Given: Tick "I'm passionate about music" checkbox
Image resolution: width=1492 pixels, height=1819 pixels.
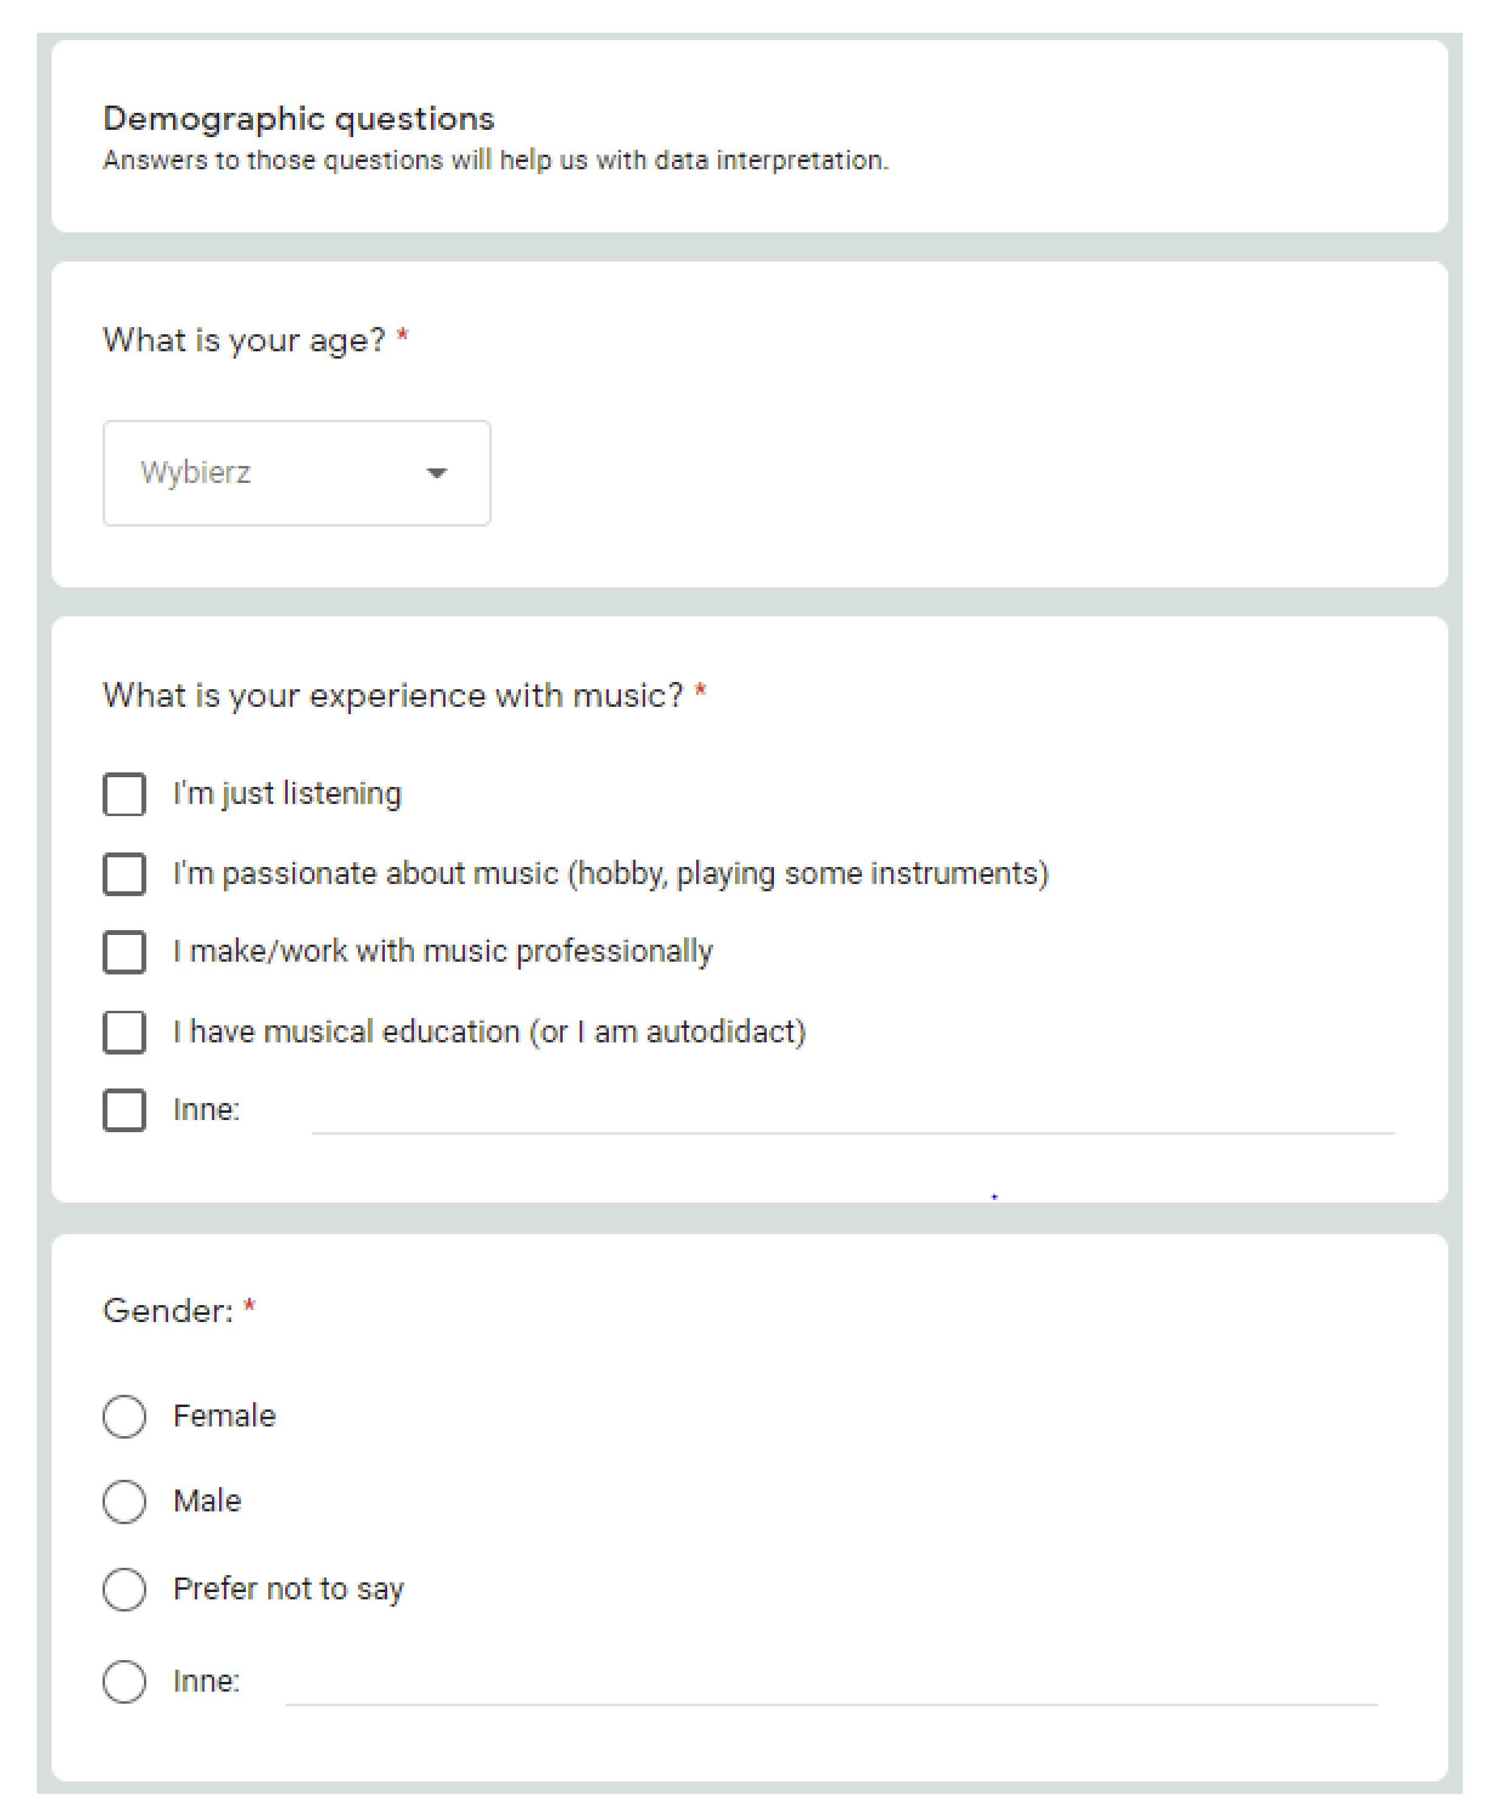Looking at the screenshot, I should [124, 873].
